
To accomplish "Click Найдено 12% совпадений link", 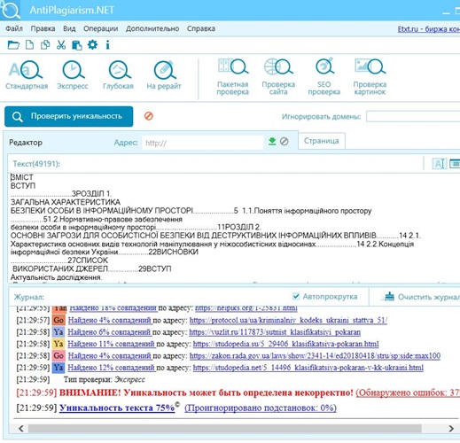I will [111, 368].
